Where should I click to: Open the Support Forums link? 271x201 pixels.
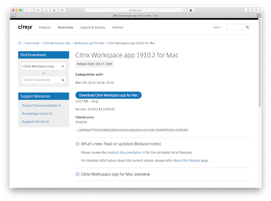pos(34,121)
